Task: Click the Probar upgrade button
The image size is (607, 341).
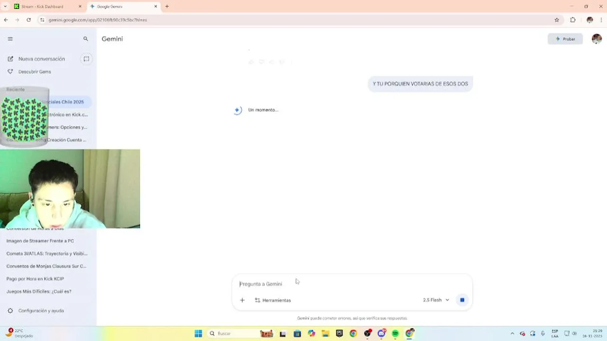Action: 565,39
